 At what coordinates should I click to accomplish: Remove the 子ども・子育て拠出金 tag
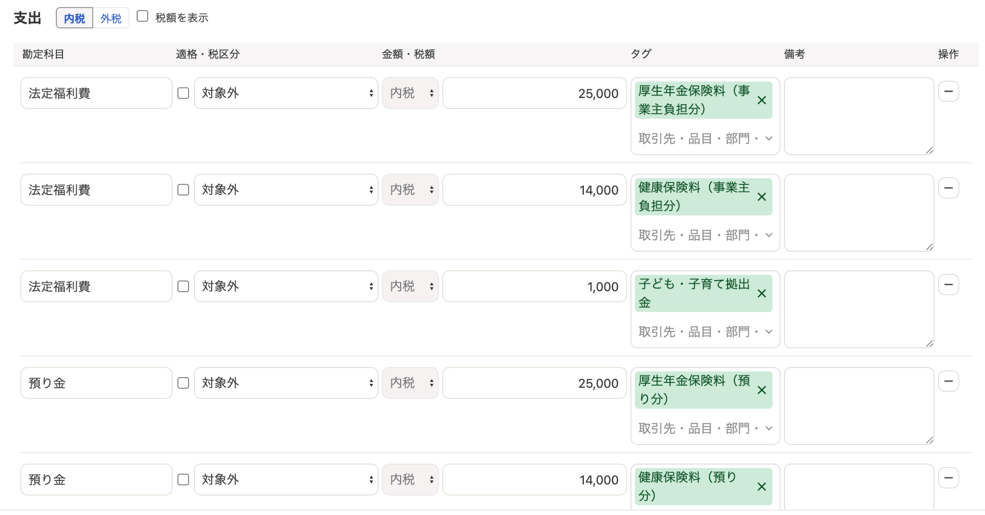761,294
